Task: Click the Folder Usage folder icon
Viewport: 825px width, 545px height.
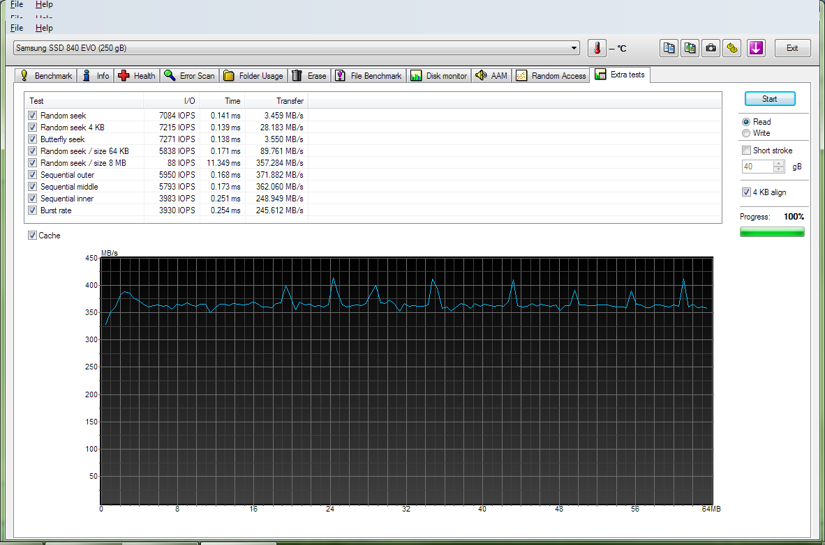Action: (x=229, y=76)
